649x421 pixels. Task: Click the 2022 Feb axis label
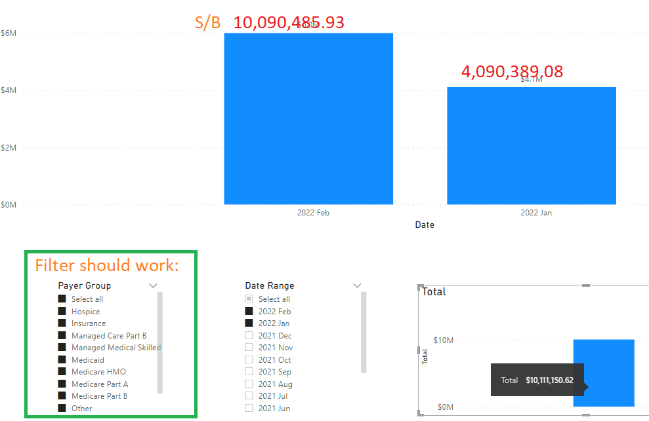tap(313, 213)
